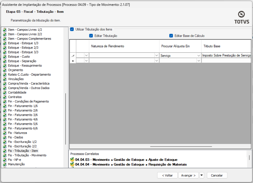Open Estoque - Estoque 1/3 step
This screenshot has width=253, height=183.
coord(23,43)
